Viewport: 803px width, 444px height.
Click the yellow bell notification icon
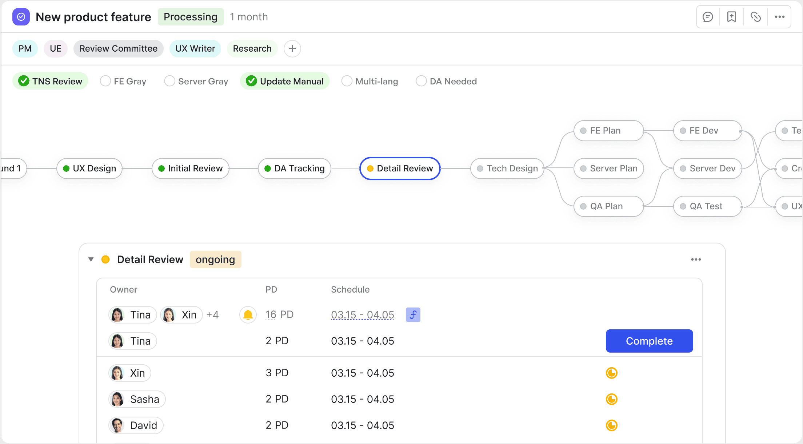[248, 314]
